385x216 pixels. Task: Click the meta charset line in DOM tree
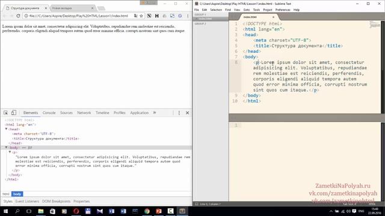tap(34, 134)
